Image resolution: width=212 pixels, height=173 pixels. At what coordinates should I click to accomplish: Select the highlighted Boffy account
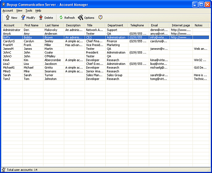coord(106,38)
